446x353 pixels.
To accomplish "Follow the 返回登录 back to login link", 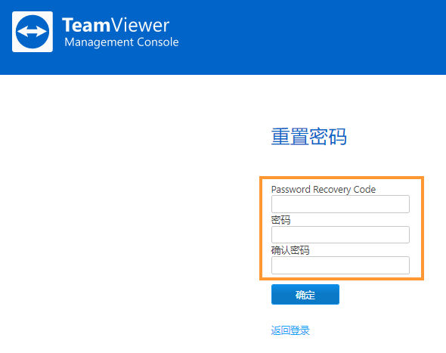I will coord(290,330).
